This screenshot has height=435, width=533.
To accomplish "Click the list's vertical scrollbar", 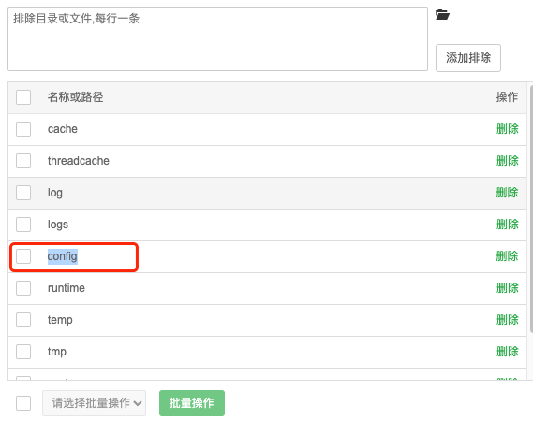I will coord(531,209).
